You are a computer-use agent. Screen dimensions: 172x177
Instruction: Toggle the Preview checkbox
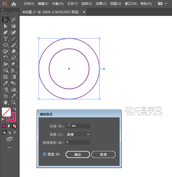click(44, 154)
